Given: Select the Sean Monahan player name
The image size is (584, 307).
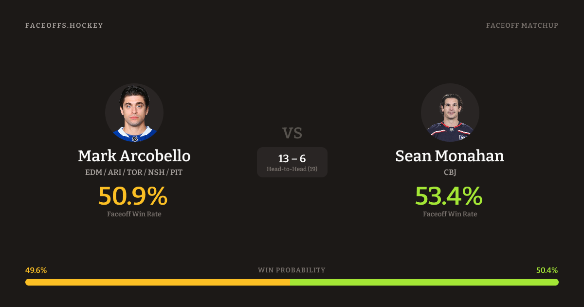Looking at the screenshot, I should [x=450, y=156].
